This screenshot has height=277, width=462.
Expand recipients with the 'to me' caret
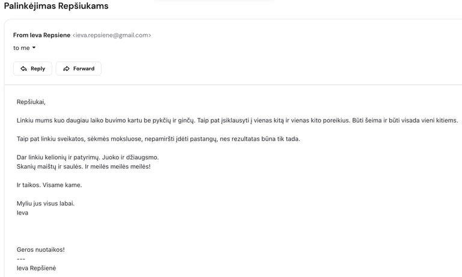pyautogui.click(x=34, y=47)
